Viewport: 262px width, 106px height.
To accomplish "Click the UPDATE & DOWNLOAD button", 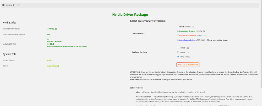I will point(188,65).
